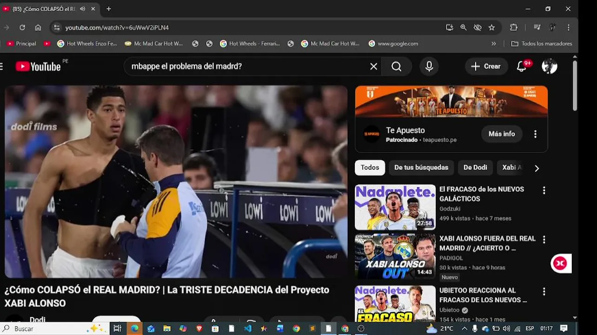Close the current YouTube tab
Screen dimensions: 597x335
pyautogui.click(x=93, y=9)
